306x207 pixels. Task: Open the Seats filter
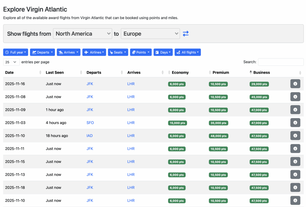point(118,52)
